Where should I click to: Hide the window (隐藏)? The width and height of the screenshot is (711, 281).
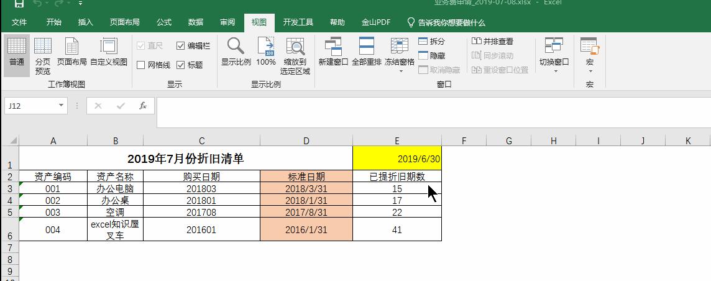pyautogui.click(x=432, y=56)
